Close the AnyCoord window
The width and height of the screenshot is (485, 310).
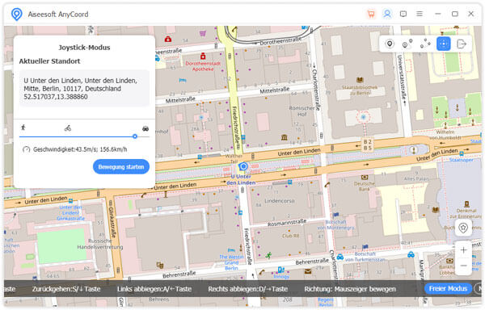pos(471,14)
